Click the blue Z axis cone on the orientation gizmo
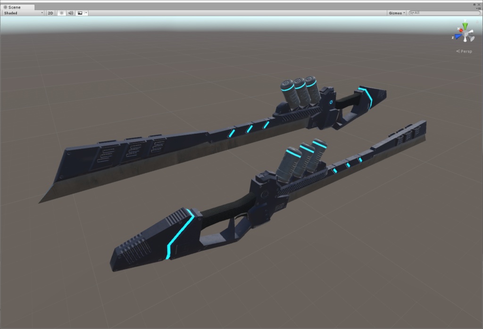This screenshot has height=329, width=483. (458, 37)
